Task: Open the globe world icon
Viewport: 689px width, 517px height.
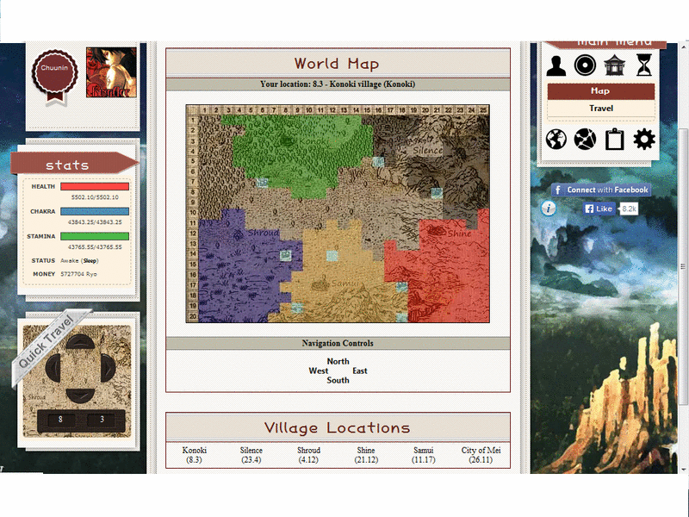Action: coord(556,139)
